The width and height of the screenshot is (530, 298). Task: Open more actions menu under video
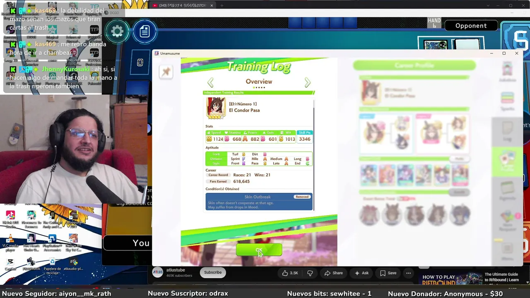[408, 273]
